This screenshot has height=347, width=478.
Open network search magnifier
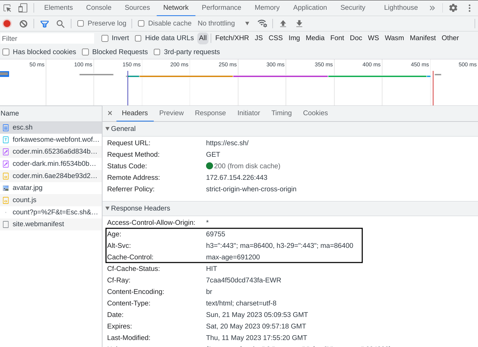tap(60, 24)
